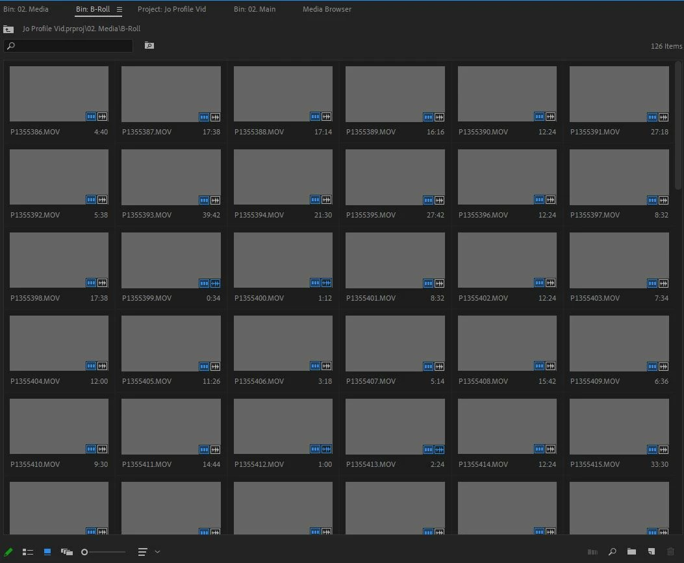Click the file name P1355396.MOV

pos(483,215)
